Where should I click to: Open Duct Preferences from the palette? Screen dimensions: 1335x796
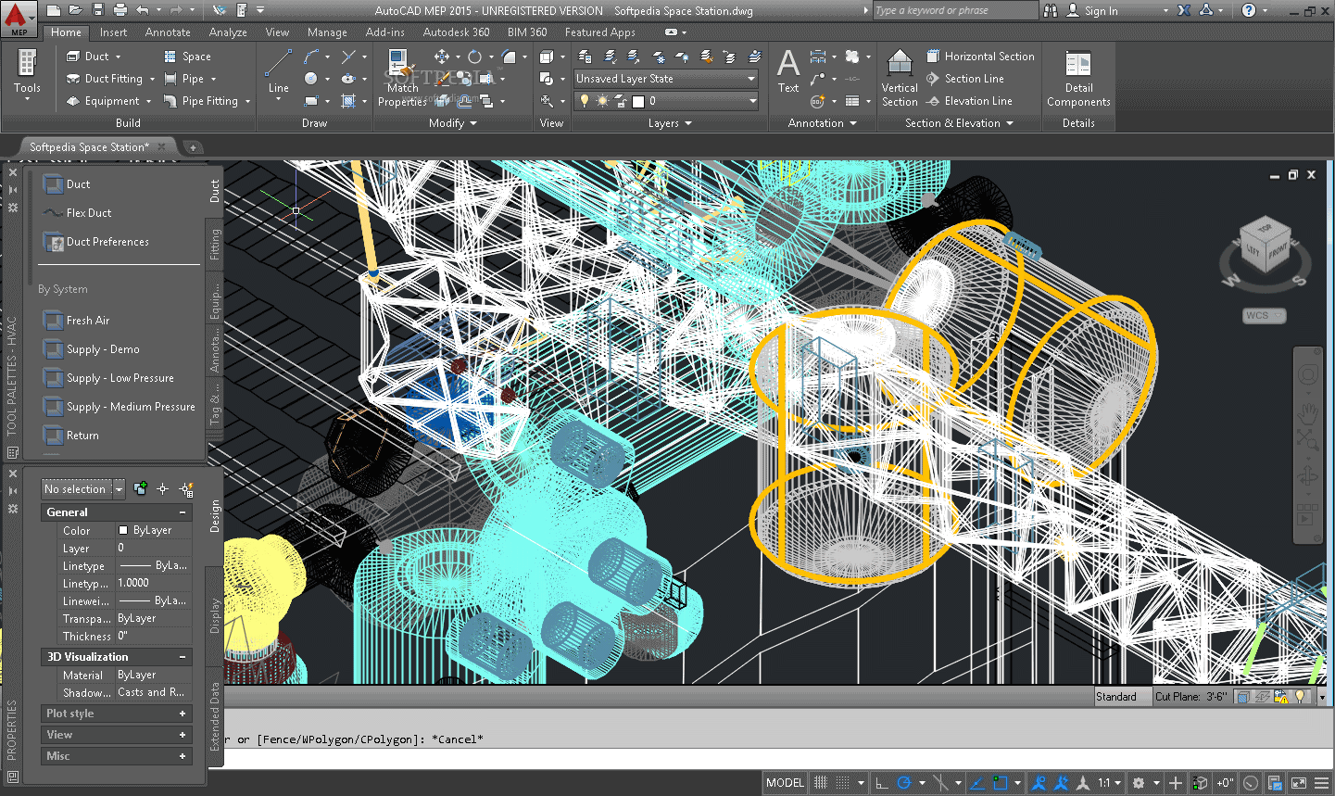click(x=108, y=242)
